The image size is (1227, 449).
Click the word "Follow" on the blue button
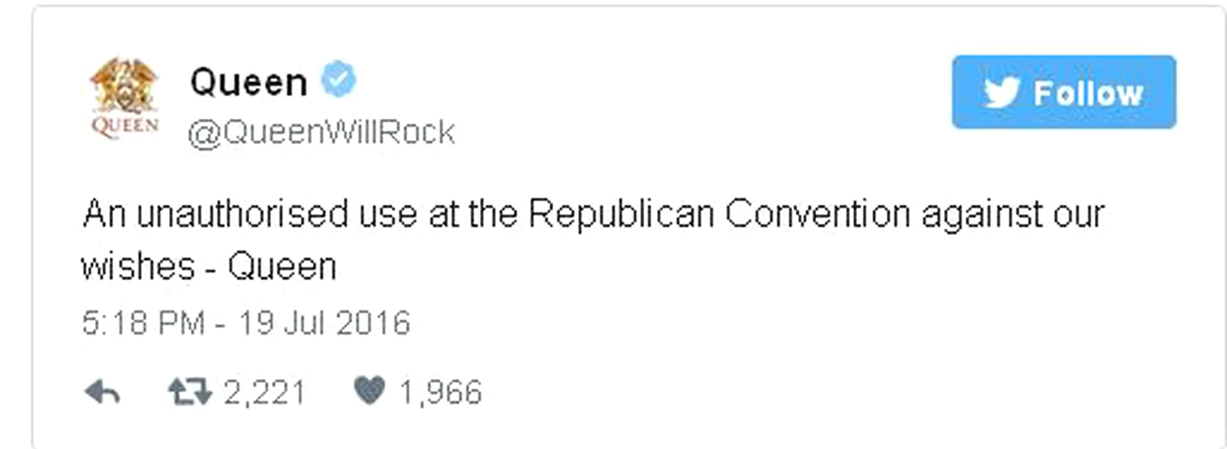pos(1088,94)
